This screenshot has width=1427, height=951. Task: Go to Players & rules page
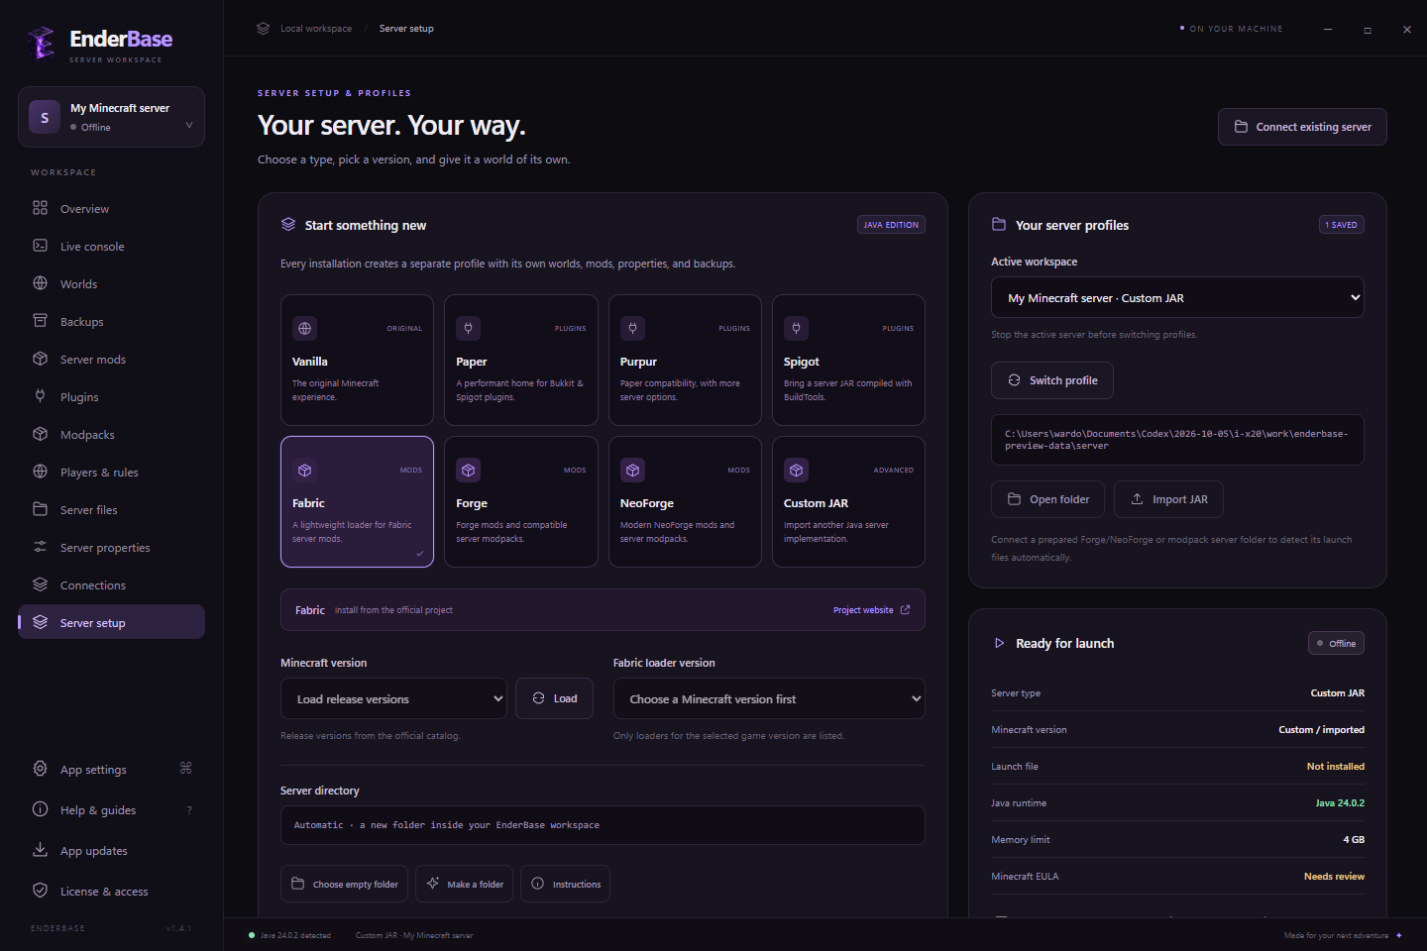(111, 472)
